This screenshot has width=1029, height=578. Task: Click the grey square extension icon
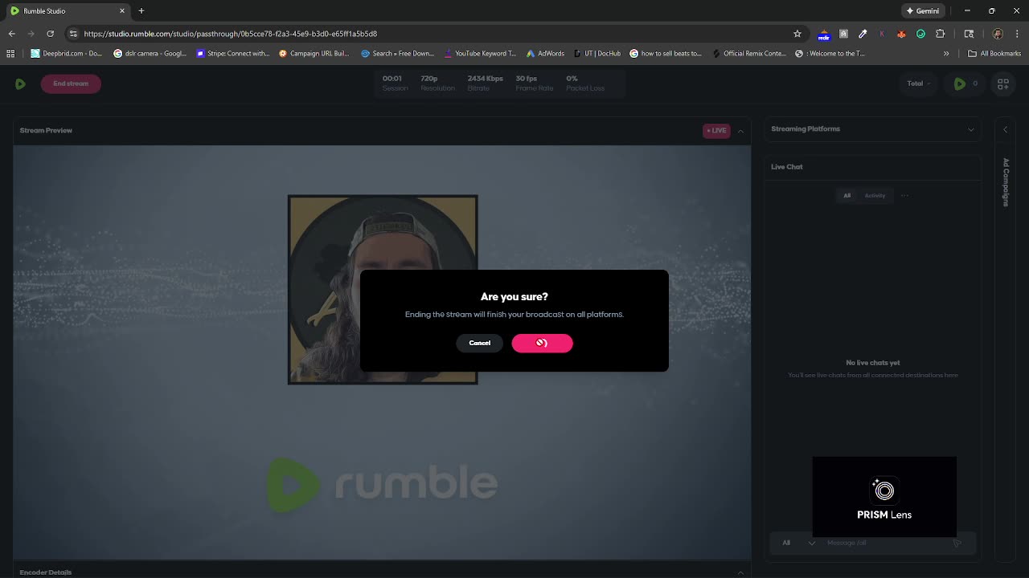(x=843, y=34)
